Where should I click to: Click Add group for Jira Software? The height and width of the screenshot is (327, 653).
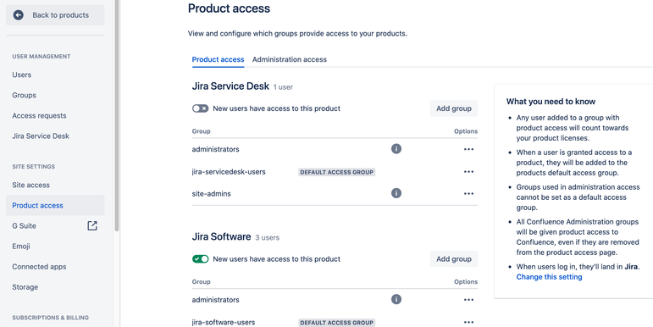[x=454, y=258]
